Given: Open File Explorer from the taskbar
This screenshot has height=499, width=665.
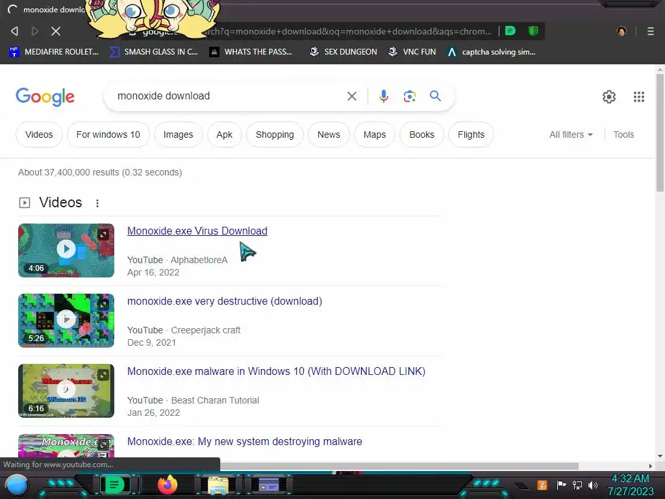Looking at the screenshot, I should (x=218, y=485).
